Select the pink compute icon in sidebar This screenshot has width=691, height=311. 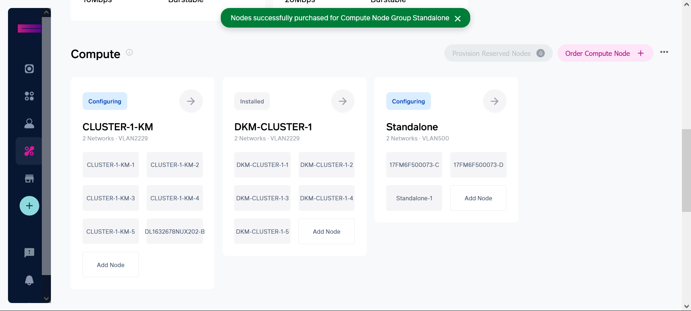[x=29, y=151]
